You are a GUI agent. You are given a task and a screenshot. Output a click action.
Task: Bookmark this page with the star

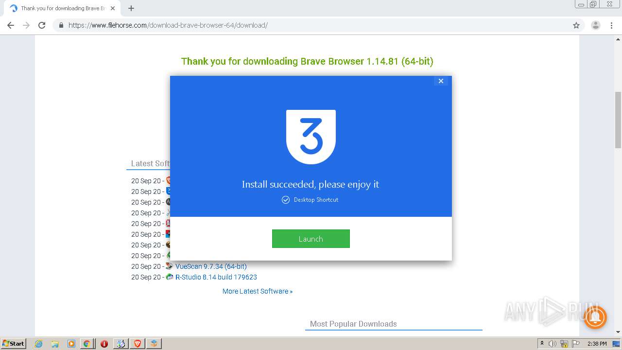coord(576,25)
